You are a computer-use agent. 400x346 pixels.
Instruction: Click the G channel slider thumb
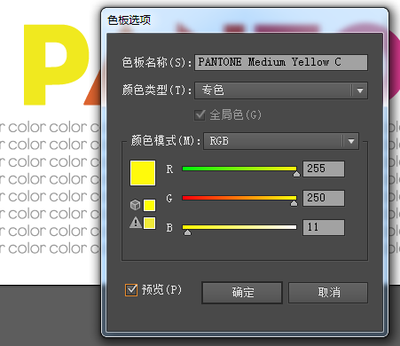294,203
